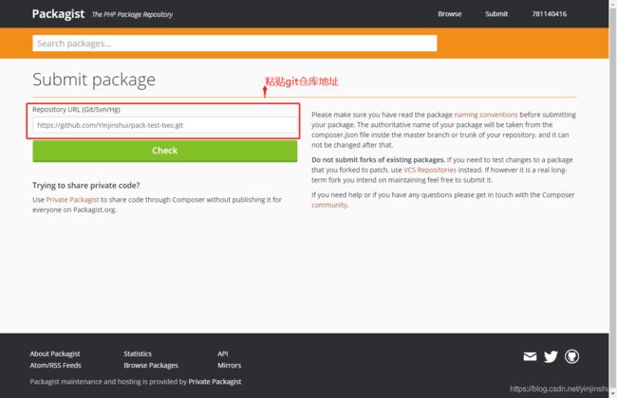617x398 pixels.
Task: Focus the Repository URL input field
Action: 165,125
